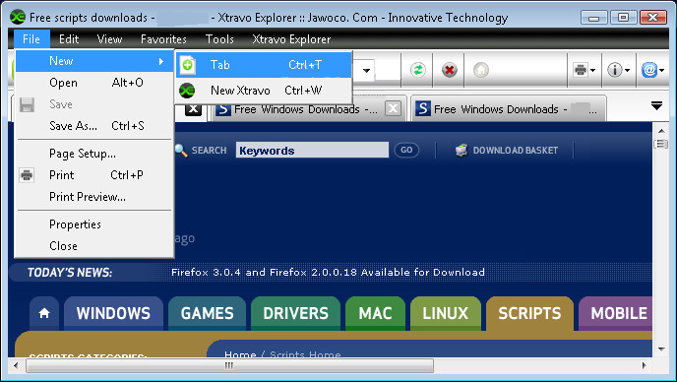The height and width of the screenshot is (382, 677).
Task: Open the Tools menu
Action: 219,39
